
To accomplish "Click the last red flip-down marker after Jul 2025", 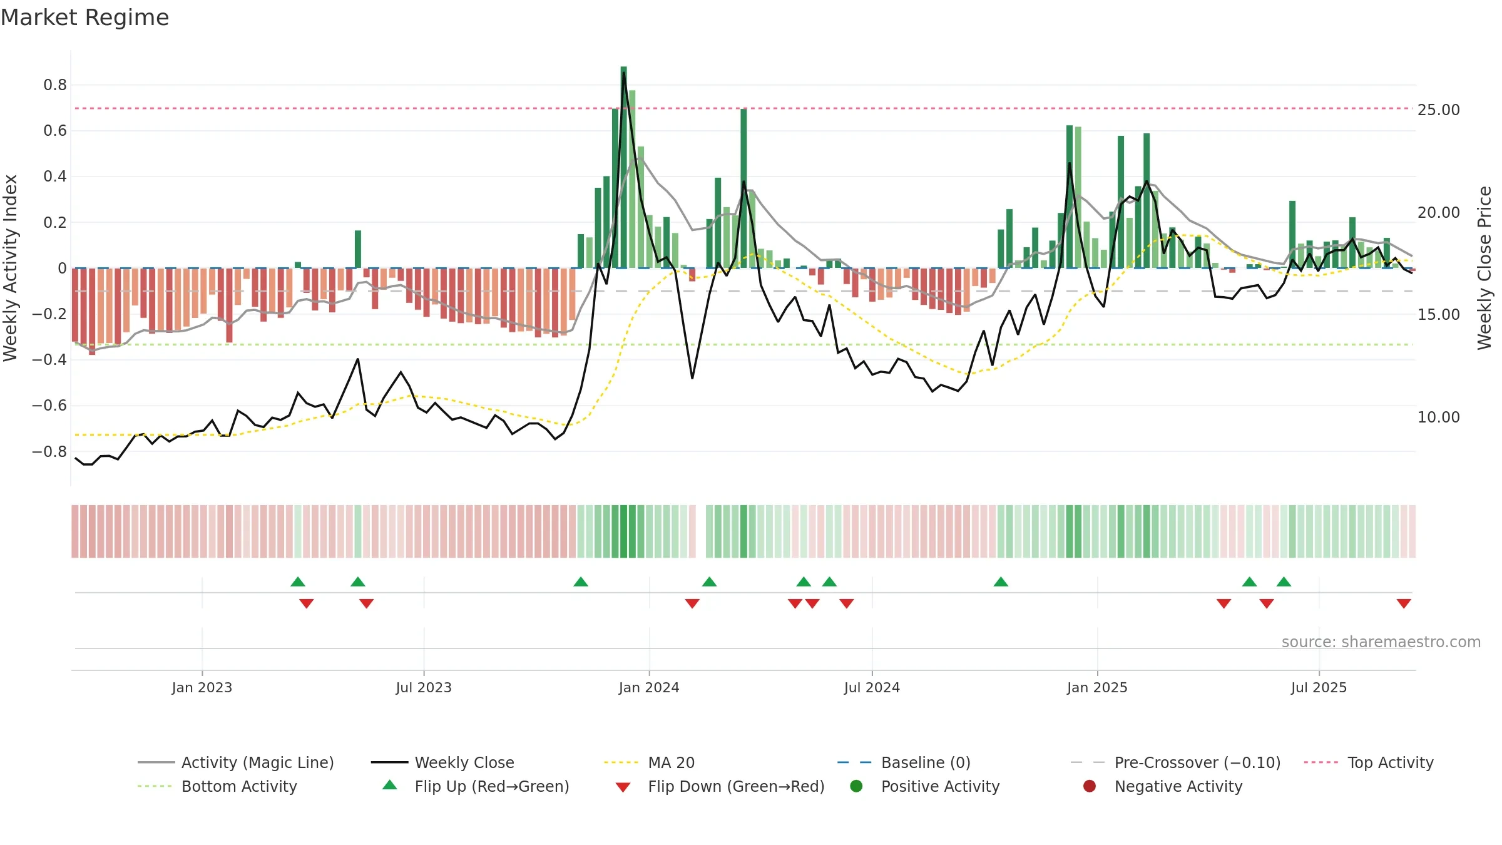I will coord(1404,603).
